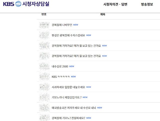This screenshot has width=160, height=121.
Task: Click the KBS logo icon
Action: coord(18,4)
